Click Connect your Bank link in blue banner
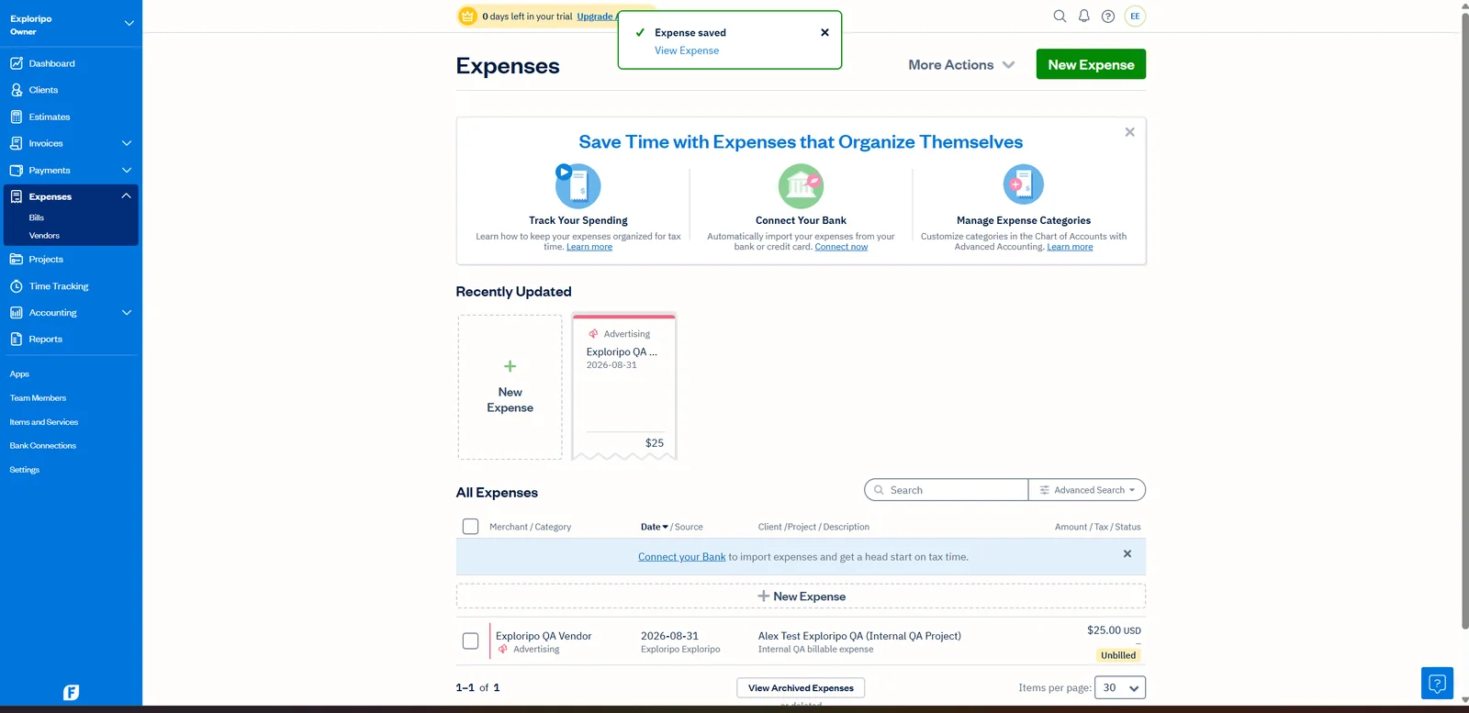 (x=682, y=557)
